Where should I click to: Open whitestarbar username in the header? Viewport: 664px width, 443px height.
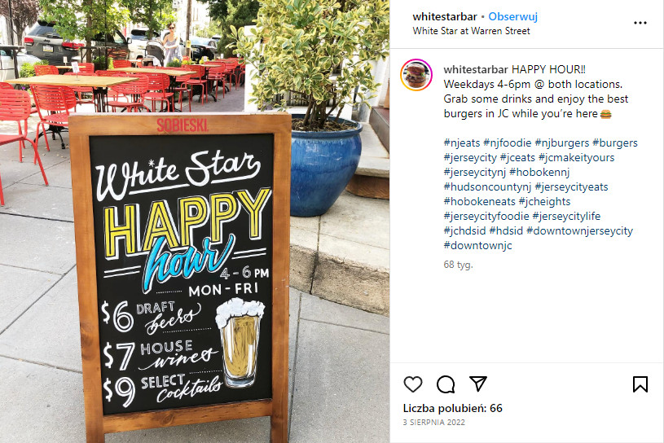click(445, 17)
